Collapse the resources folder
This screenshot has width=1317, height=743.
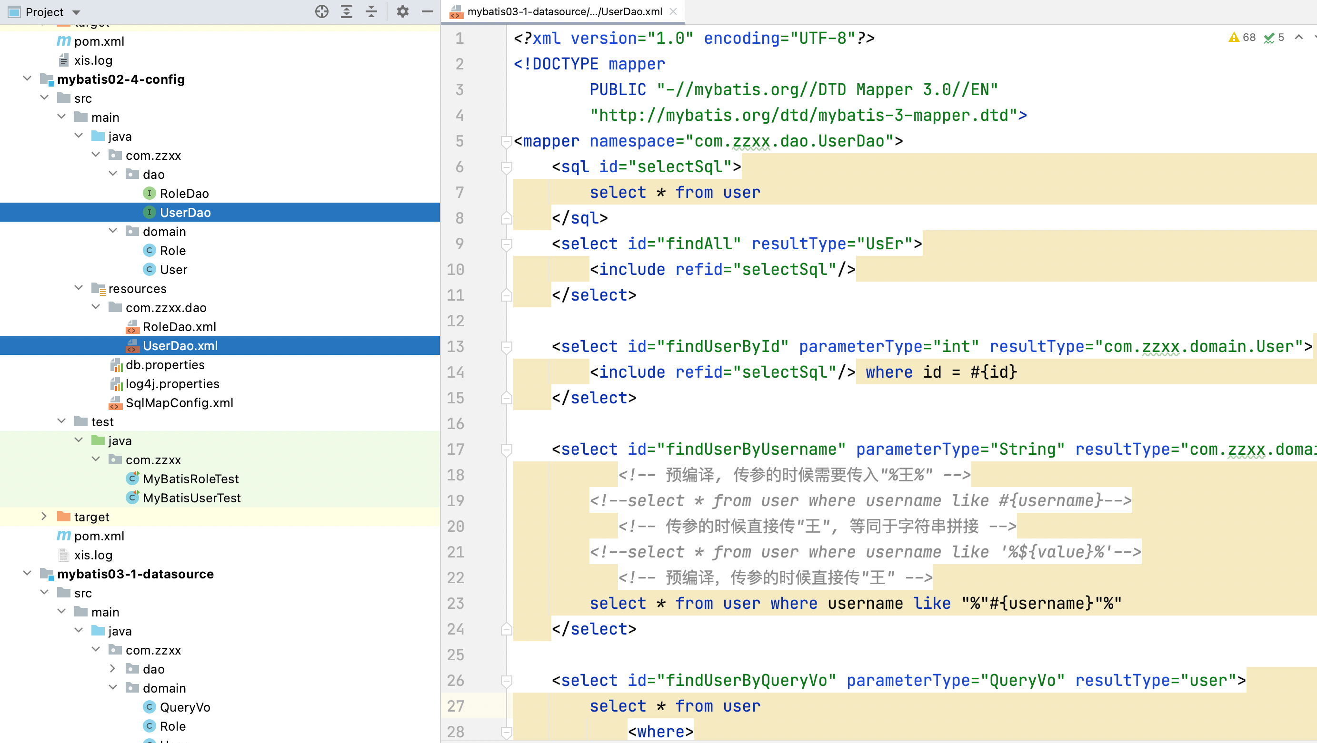(x=79, y=288)
